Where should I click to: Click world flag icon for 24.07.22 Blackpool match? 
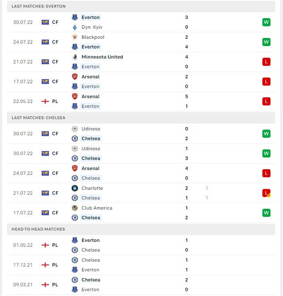[45, 42]
